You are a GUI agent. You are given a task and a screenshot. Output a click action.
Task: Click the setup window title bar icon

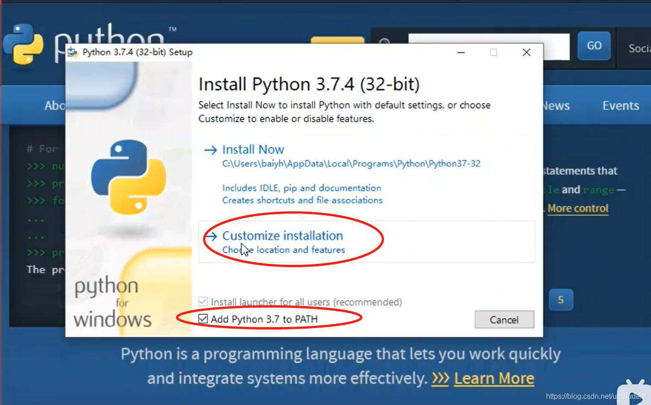[x=72, y=52]
